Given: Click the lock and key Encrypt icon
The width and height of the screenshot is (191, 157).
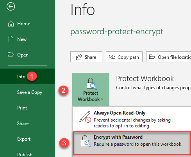Looking at the screenshot, I should [86, 141].
